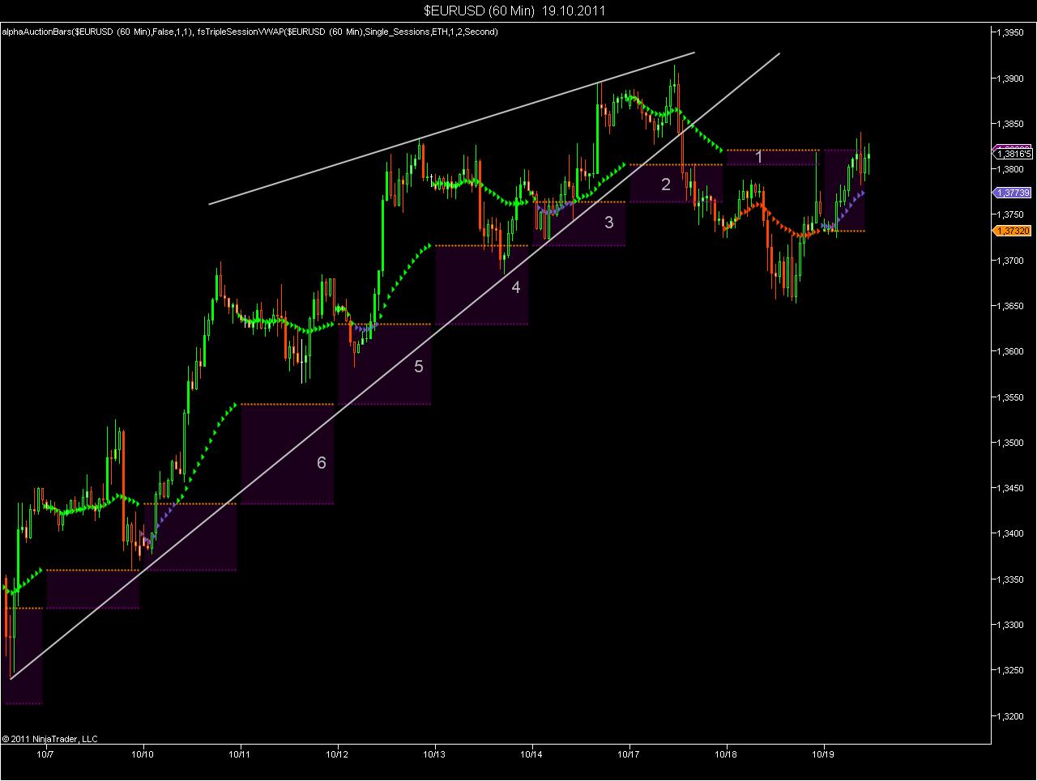Select the shaded zone numbered 3
The image size is (1037, 781).
tap(578, 223)
